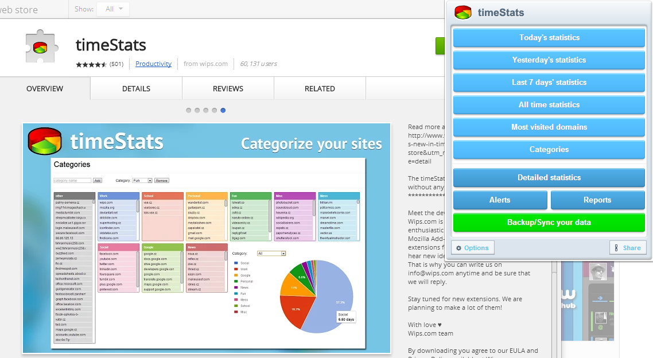Click the 'other' category column header
Viewport: 653px width, 358px height.
74,196
